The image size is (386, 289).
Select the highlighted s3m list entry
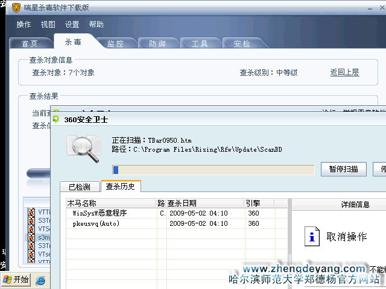[37, 237]
